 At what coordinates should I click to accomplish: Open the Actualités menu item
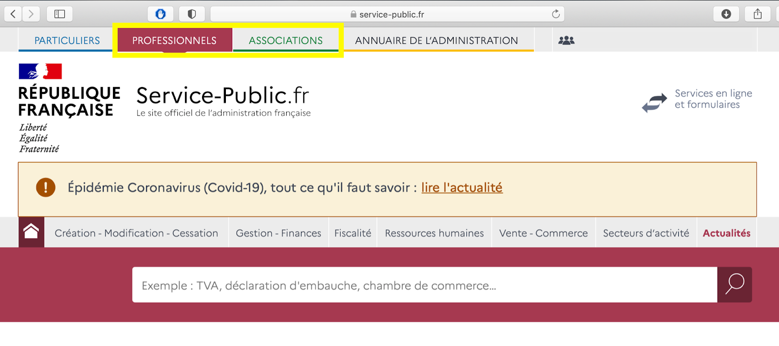[x=726, y=233]
